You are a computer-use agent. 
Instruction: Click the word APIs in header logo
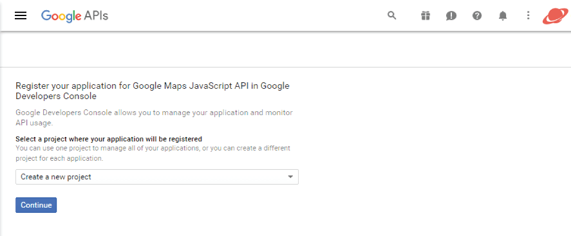pos(96,16)
